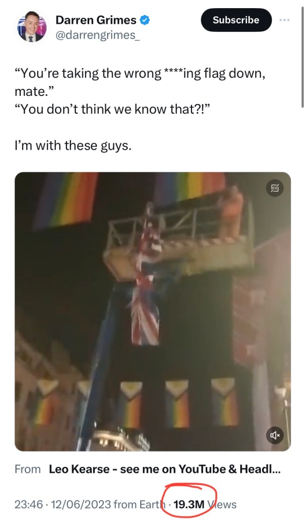Screen dimensions: 306x519
Task: View the 19.3M views count
Action: pyautogui.click(x=188, y=504)
